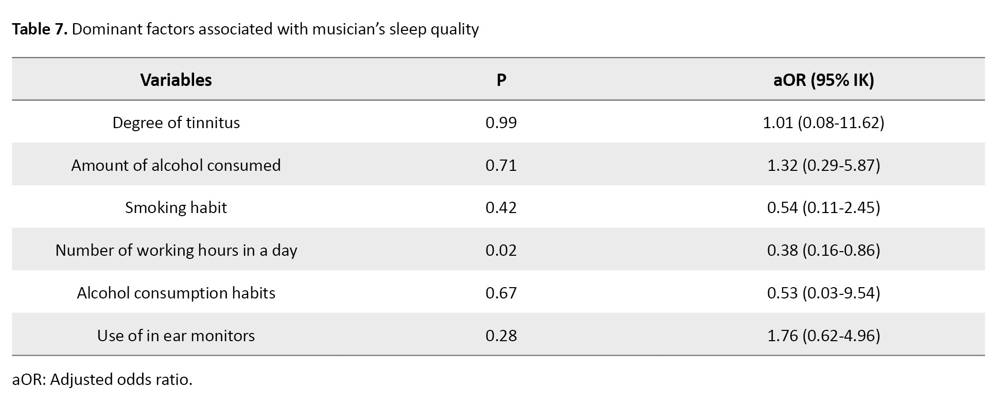Screen dimensions: 1005x405
Task: Select the Degree of tinnitus cell
Action: click(176, 122)
